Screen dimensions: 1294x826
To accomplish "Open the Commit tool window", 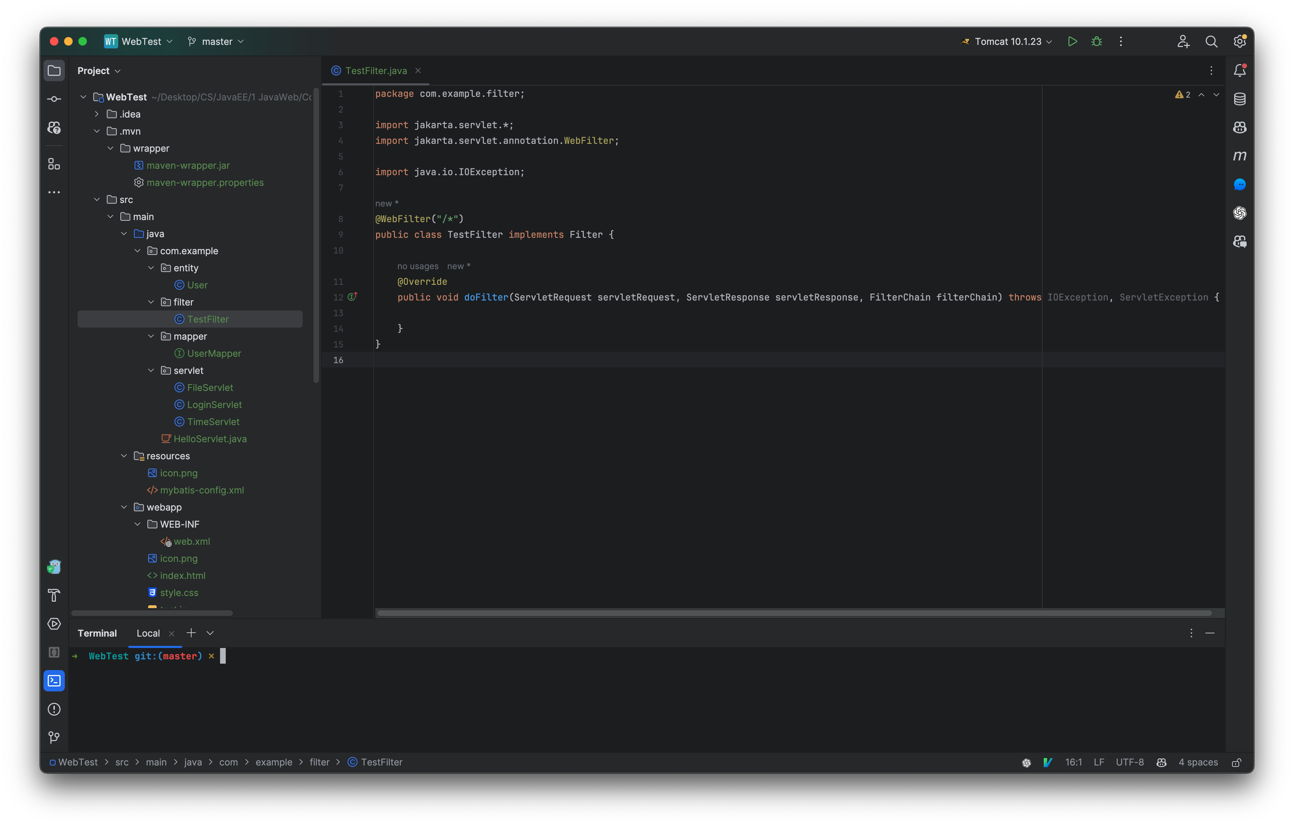I will pos(54,99).
